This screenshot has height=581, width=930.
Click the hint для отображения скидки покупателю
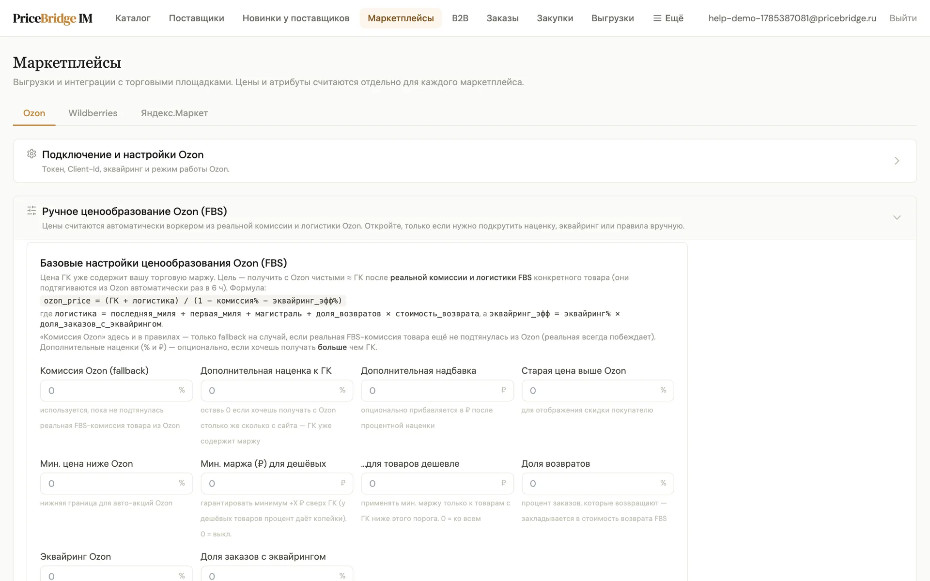587,410
